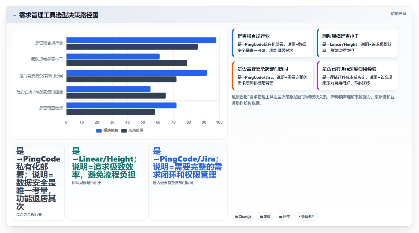The height and width of the screenshot is (233, 419).
Task: Open the Chart.js chip
Action: point(243,217)
